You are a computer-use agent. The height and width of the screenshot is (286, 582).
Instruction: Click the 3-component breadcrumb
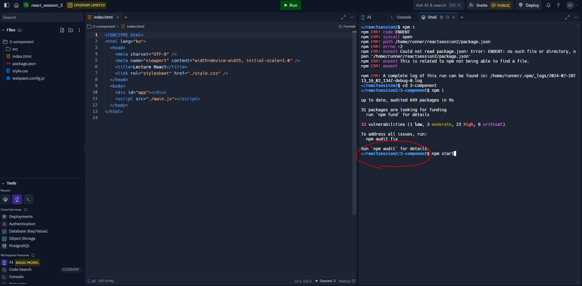104,26
